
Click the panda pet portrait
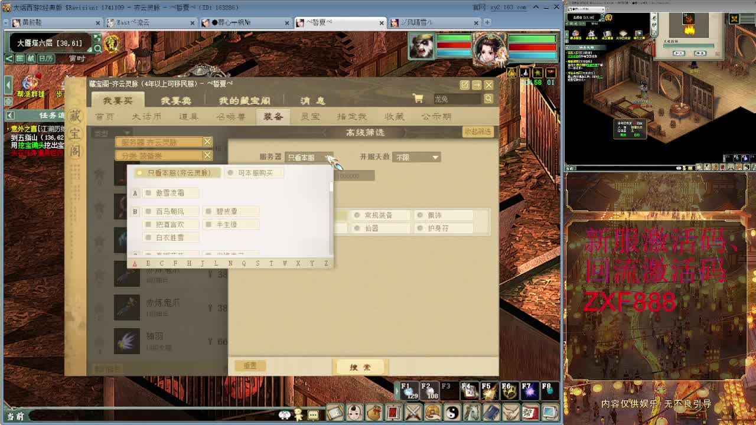click(422, 47)
